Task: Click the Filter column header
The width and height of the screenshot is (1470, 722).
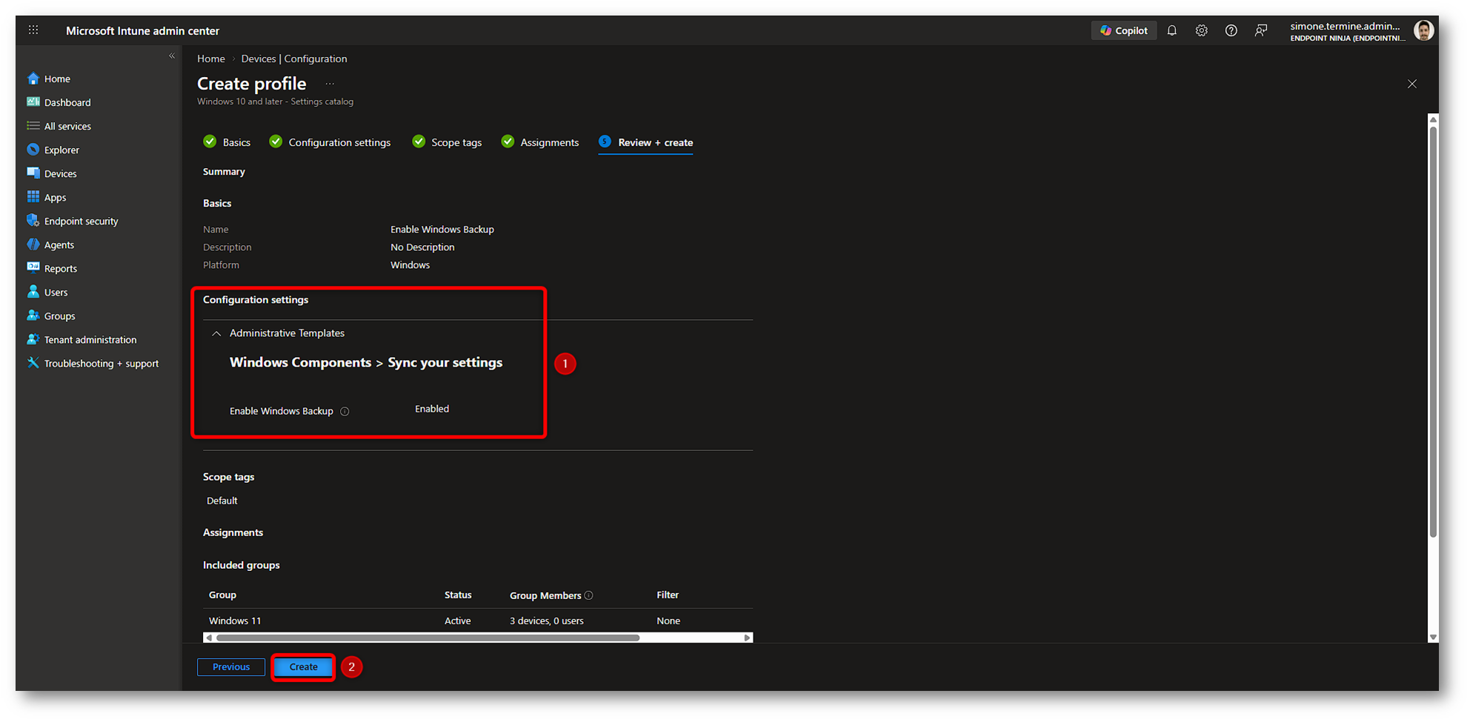Action: tap(668, 595)
